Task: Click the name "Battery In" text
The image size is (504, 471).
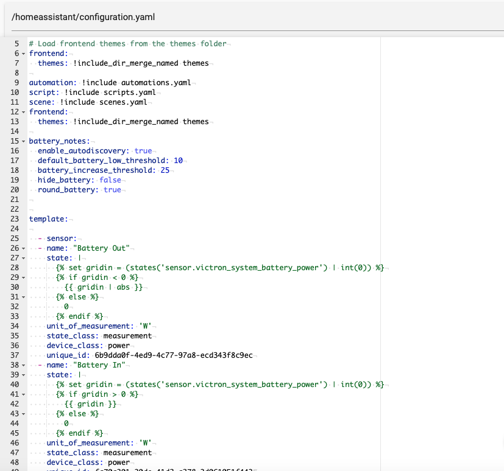Action: 99,365
